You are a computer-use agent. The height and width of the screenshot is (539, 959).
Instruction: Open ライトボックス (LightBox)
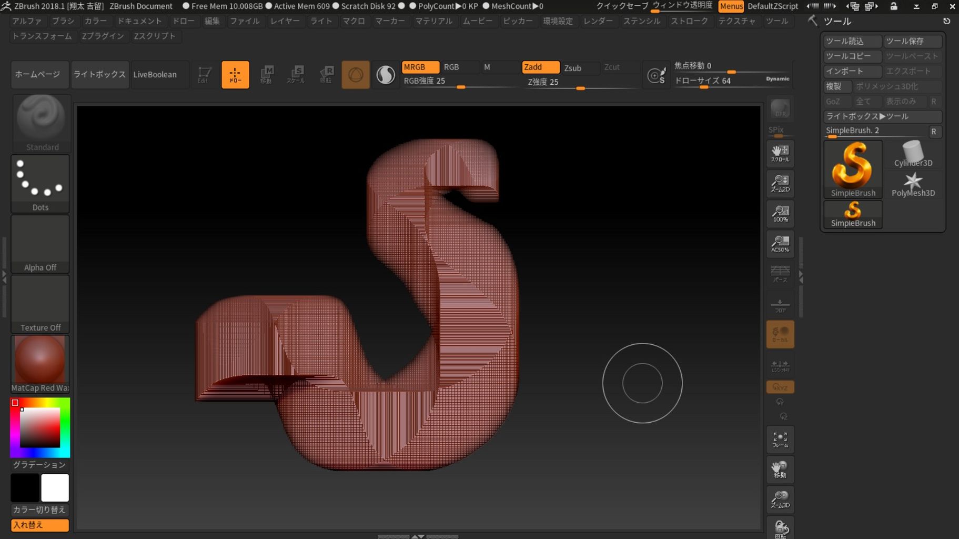pos(100,75)
